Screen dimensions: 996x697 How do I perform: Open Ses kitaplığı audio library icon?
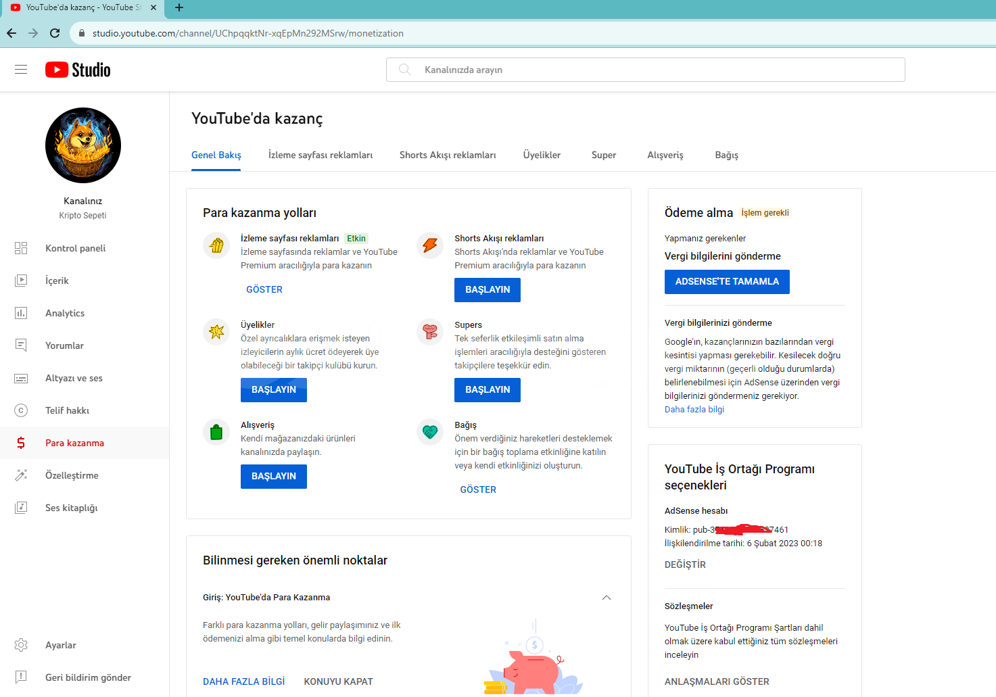(x=21, y=508)
